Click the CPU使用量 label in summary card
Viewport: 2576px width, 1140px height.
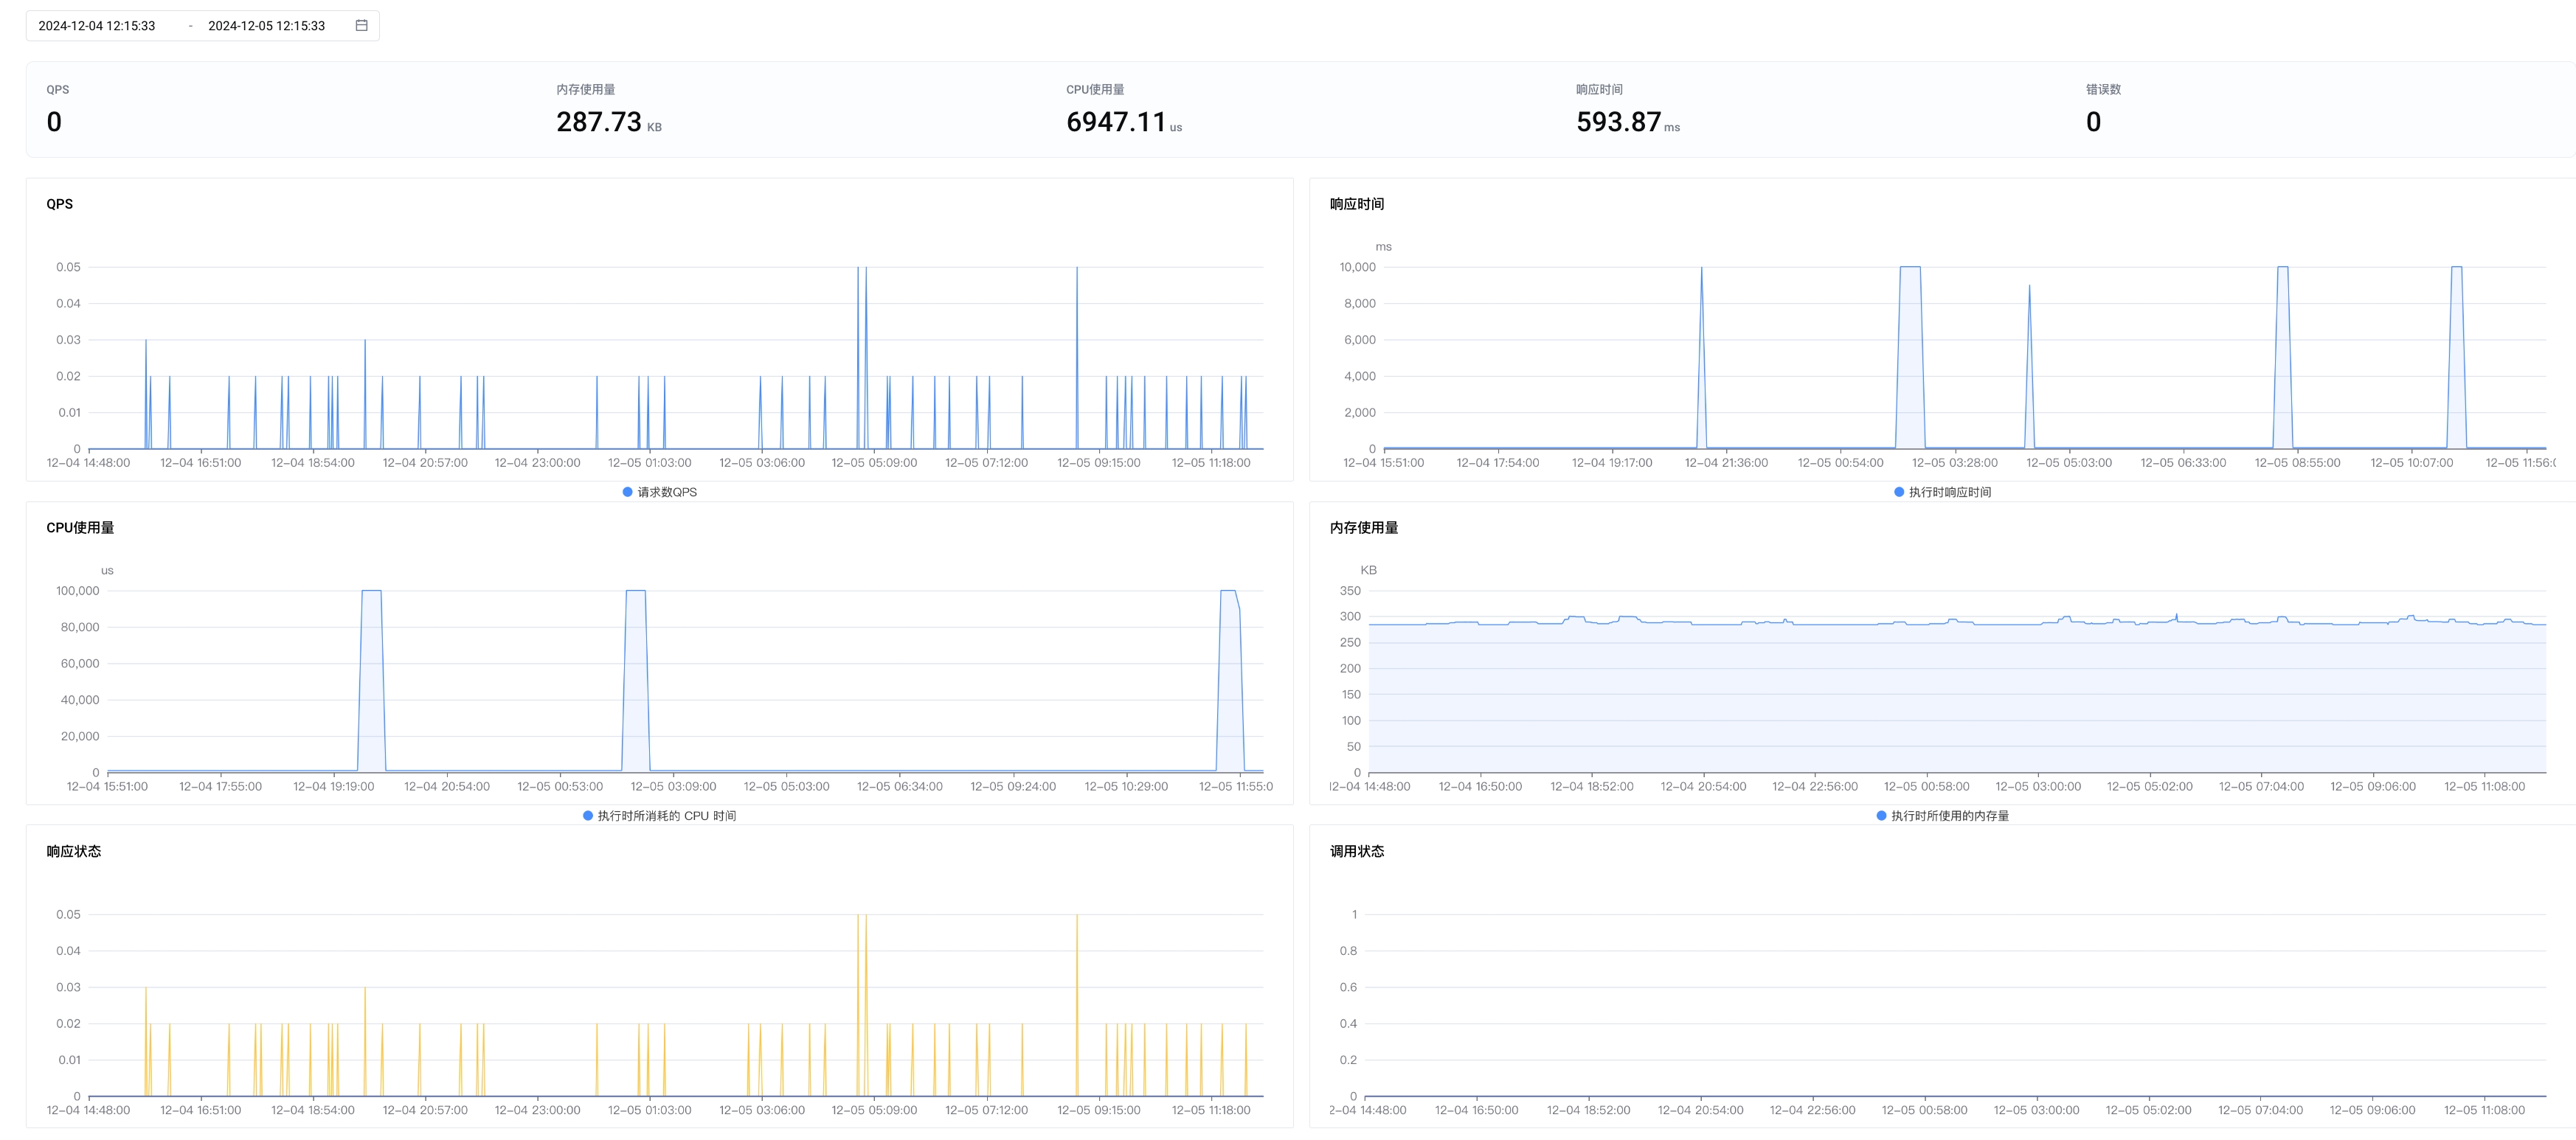tap(1095, 89)
